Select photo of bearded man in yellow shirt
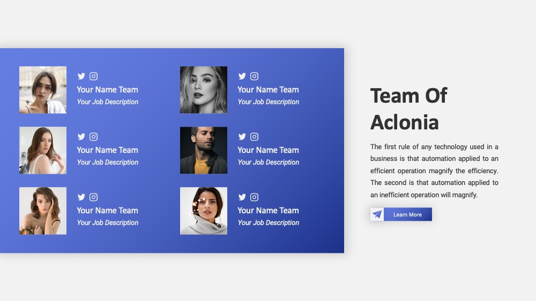Image resolution: width=536 pixels, height=301 pixels. tap(204, 150)
